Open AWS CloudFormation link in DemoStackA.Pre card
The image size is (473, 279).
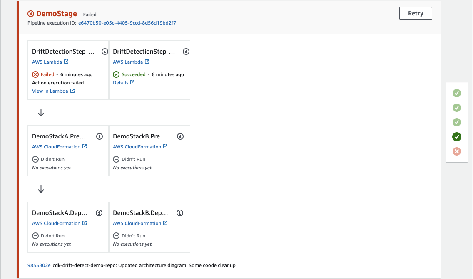pos(60,147)
